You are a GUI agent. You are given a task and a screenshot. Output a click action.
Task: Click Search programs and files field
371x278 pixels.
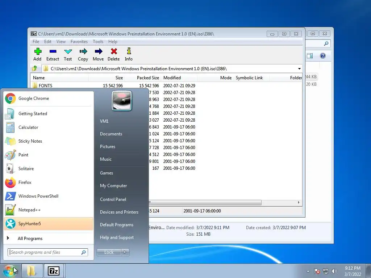coord(48,252)
